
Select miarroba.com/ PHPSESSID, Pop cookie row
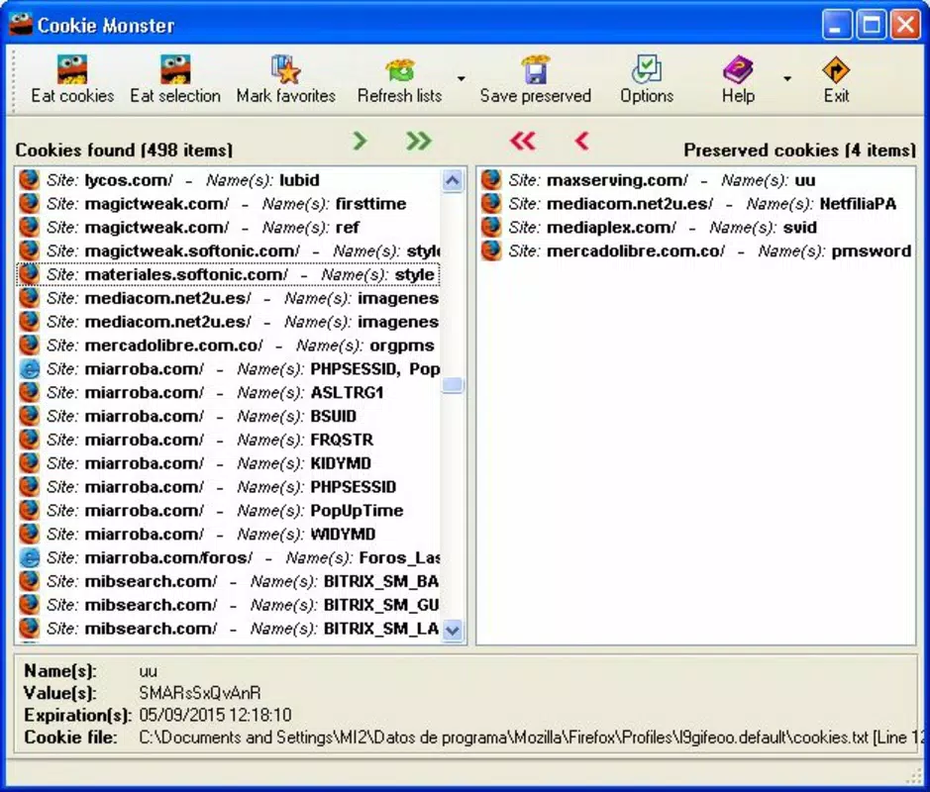(229, 369)
